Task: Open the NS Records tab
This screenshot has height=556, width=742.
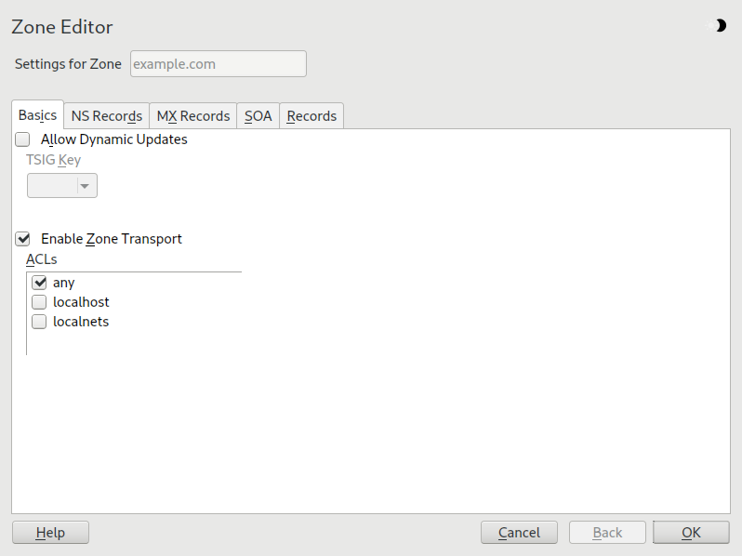Action: tap(106, 116)
